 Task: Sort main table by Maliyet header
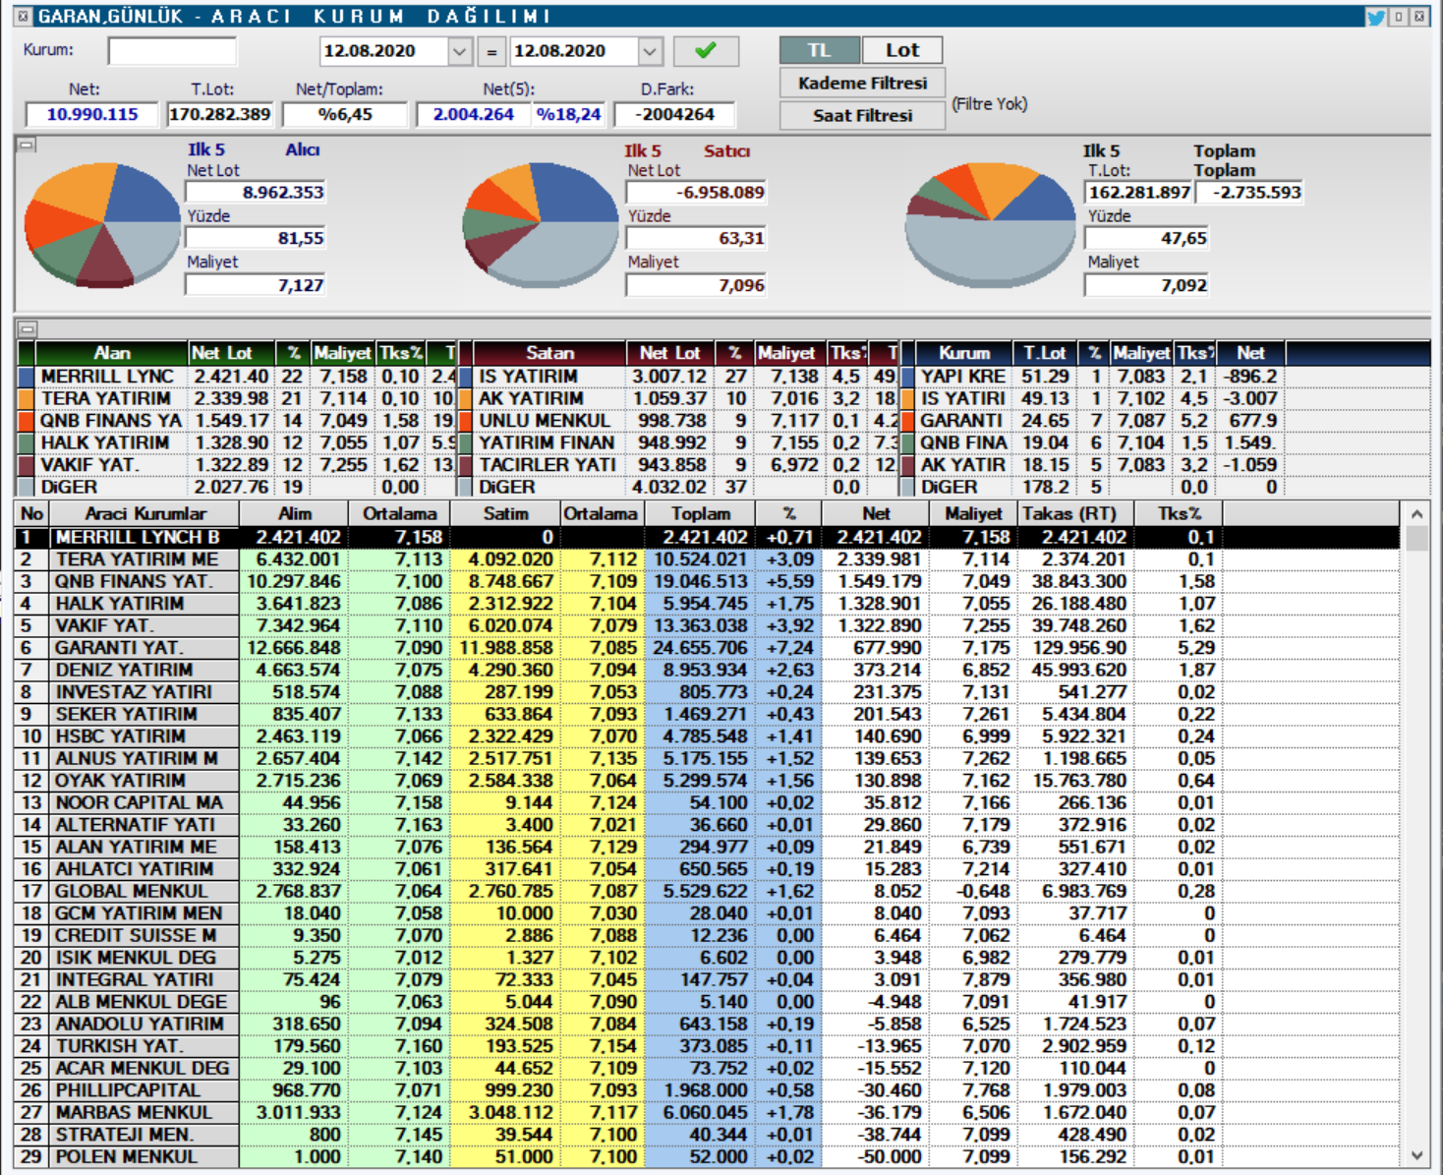973,513
